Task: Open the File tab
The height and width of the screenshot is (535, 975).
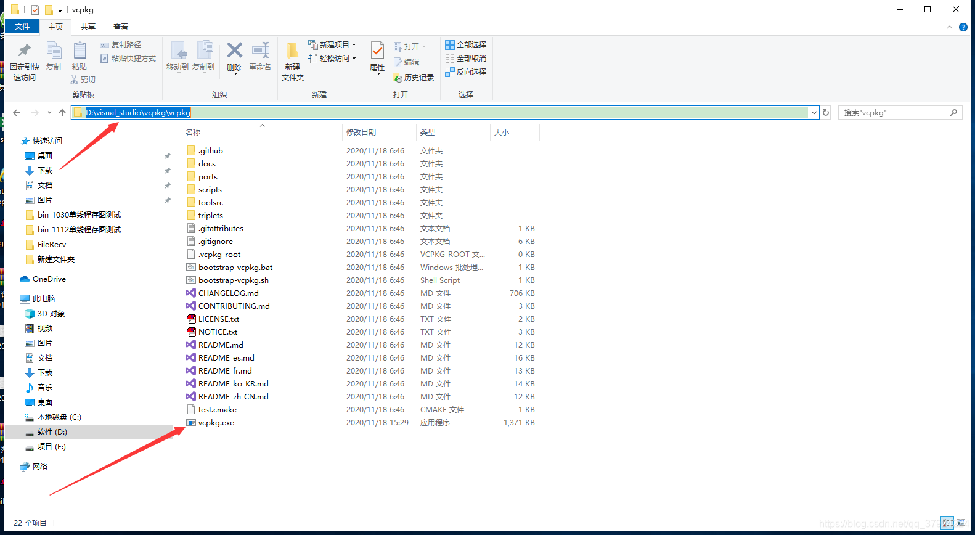Action: click(22, 27)
